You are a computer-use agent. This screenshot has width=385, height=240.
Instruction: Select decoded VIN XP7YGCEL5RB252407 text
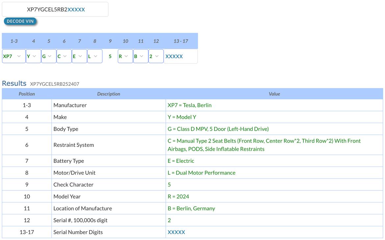tap(55, 84)
